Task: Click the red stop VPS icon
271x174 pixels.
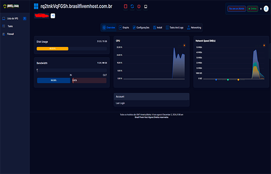Action: [x=126, y=6]
